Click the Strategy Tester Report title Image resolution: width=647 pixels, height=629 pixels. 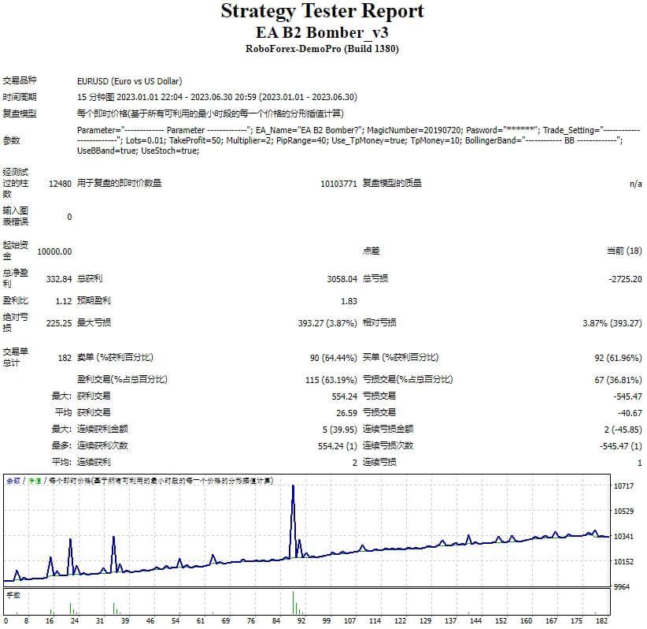(322, 12)
